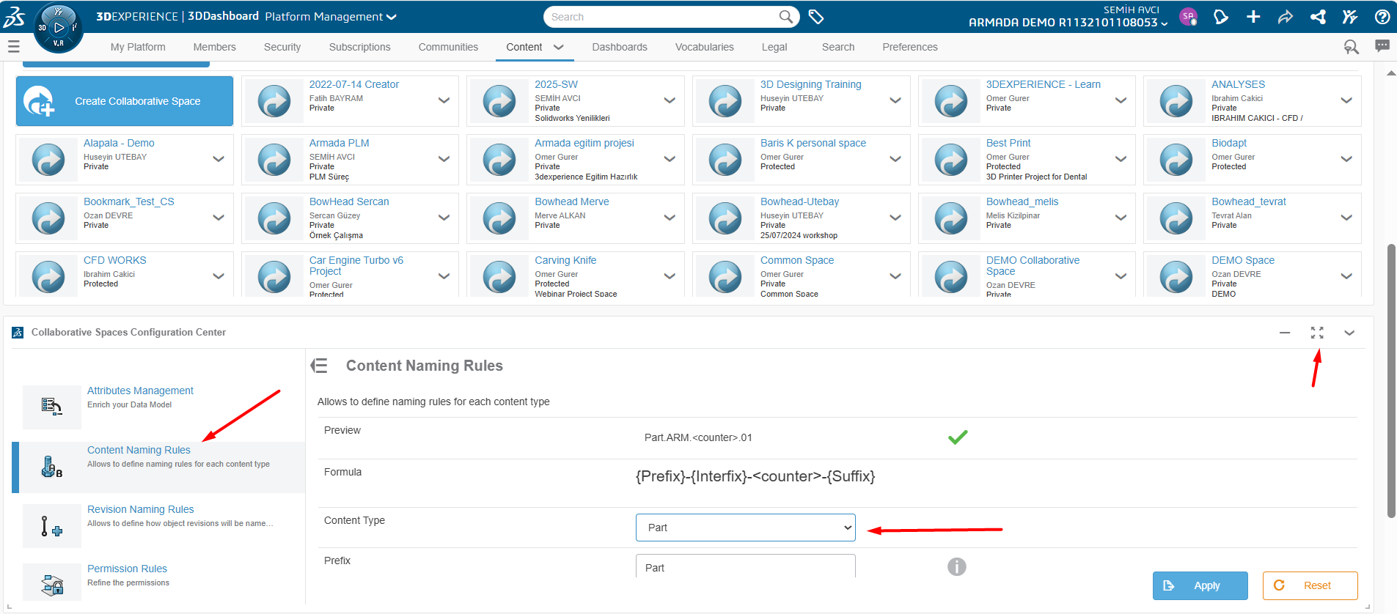The width and height of the screenshot is (1397, 614).
Task: Open the hamburger menu beside My Platform
Action: (13, 47)
